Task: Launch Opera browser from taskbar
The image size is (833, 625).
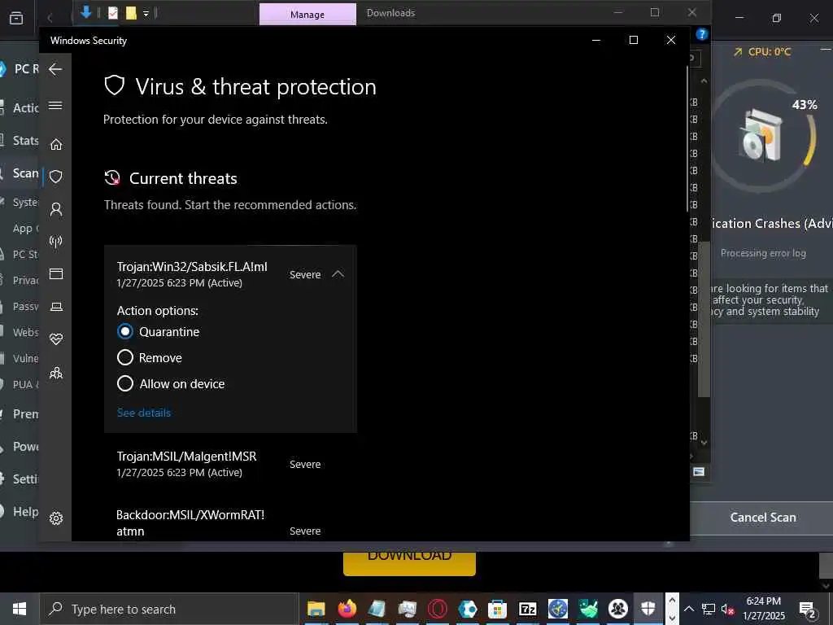Action: pyautogui.click(x=437, y=609)
